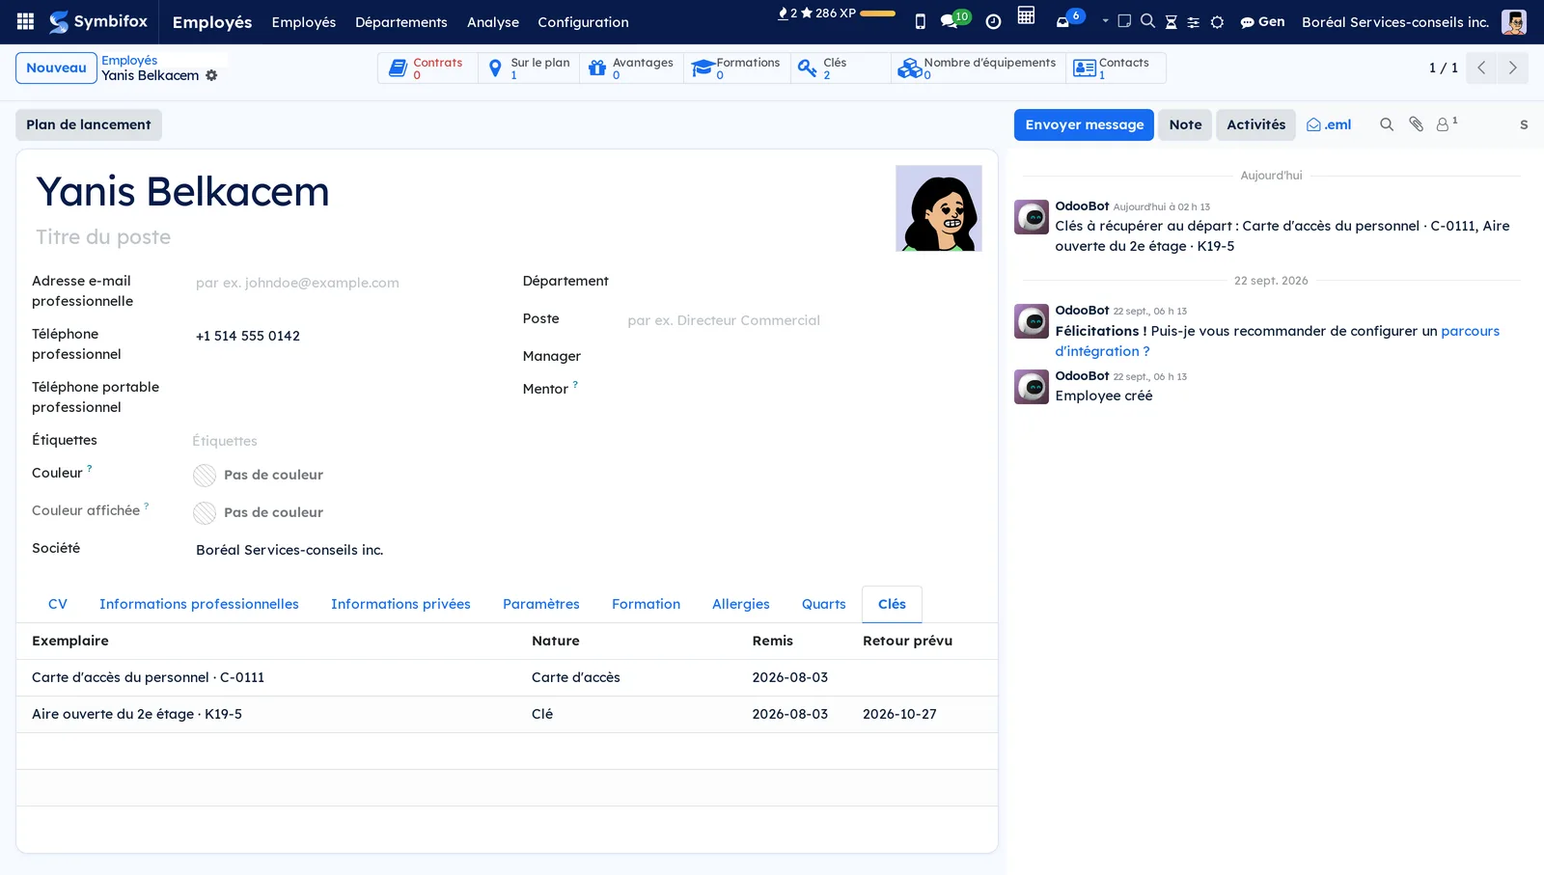This screenshot has width=1544, height=875.
Task: Open the employee gear actions menu
Action: pyautogui.click(x=211, y=75)
